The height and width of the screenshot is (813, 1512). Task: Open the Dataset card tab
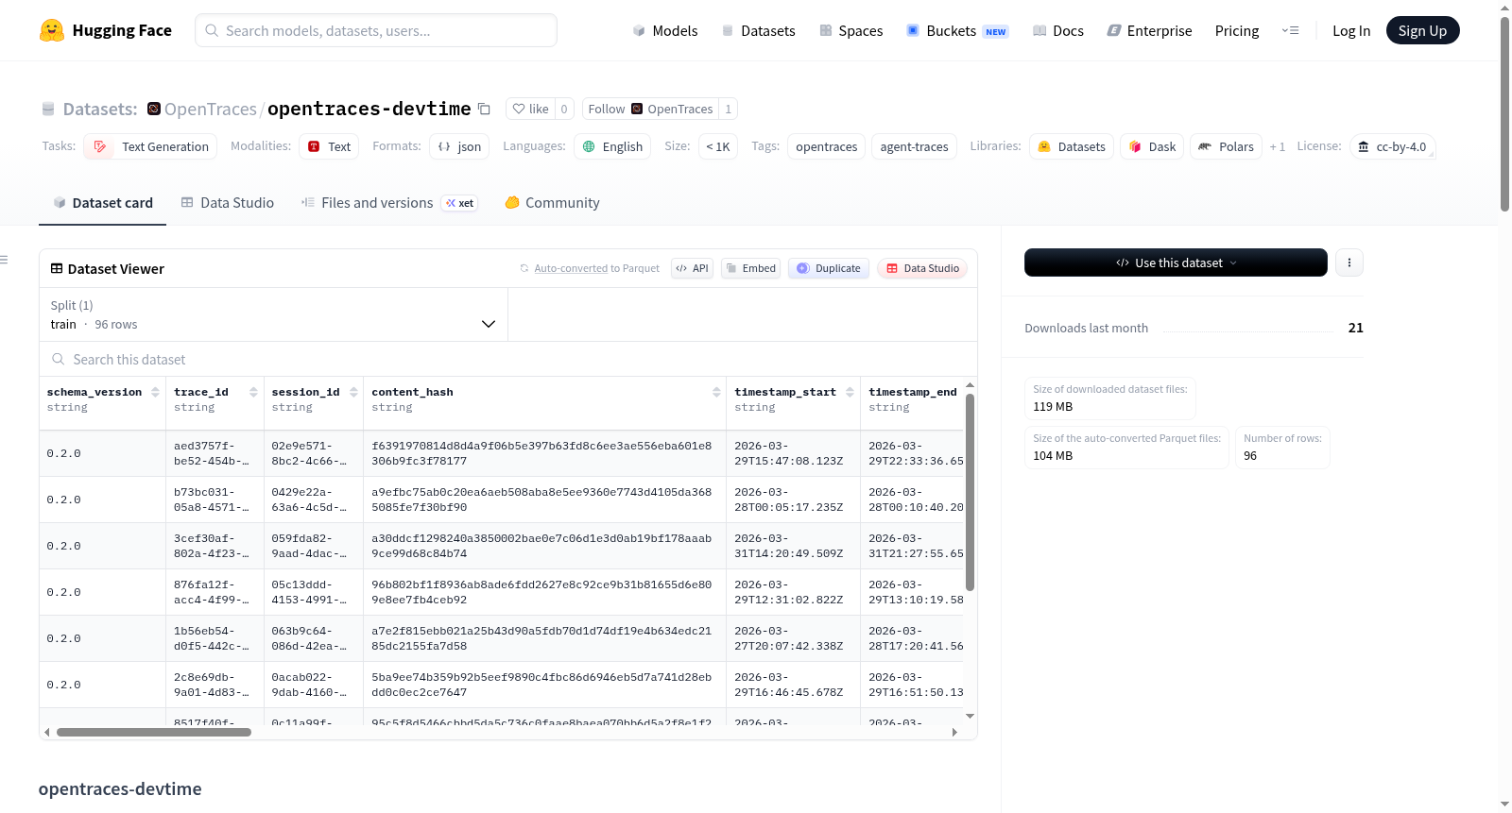coord(102,202)
